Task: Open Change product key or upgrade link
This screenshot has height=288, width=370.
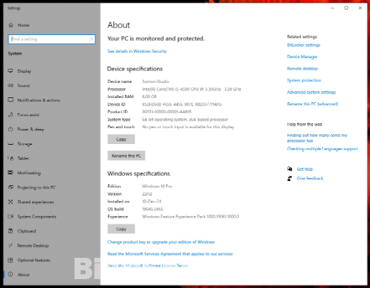Action: [x=161, y=242]
